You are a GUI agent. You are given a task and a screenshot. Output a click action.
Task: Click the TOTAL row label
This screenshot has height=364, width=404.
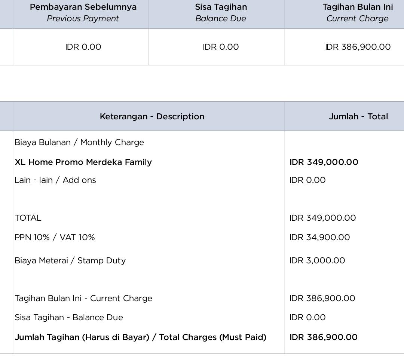pos(28,218)
